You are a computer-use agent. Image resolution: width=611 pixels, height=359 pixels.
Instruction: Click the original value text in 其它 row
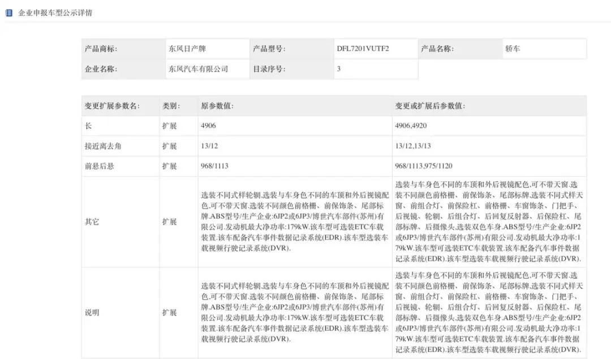pyautogui.click(x=295, y=222)
